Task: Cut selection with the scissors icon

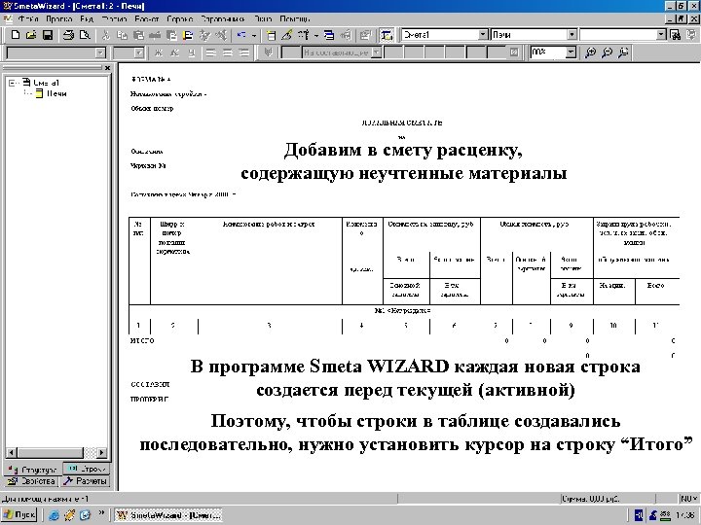Action: [106, 35]
